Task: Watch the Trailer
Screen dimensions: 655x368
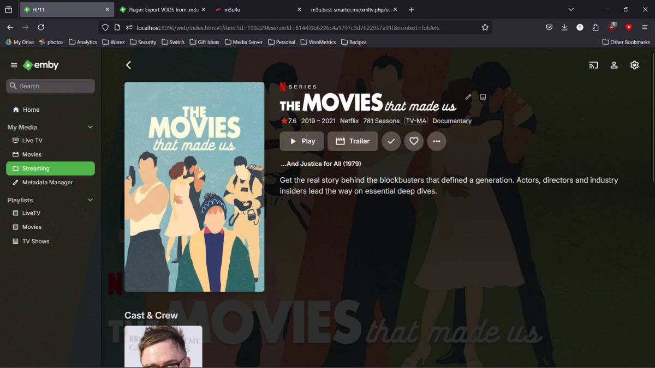Action: [353, 141]
